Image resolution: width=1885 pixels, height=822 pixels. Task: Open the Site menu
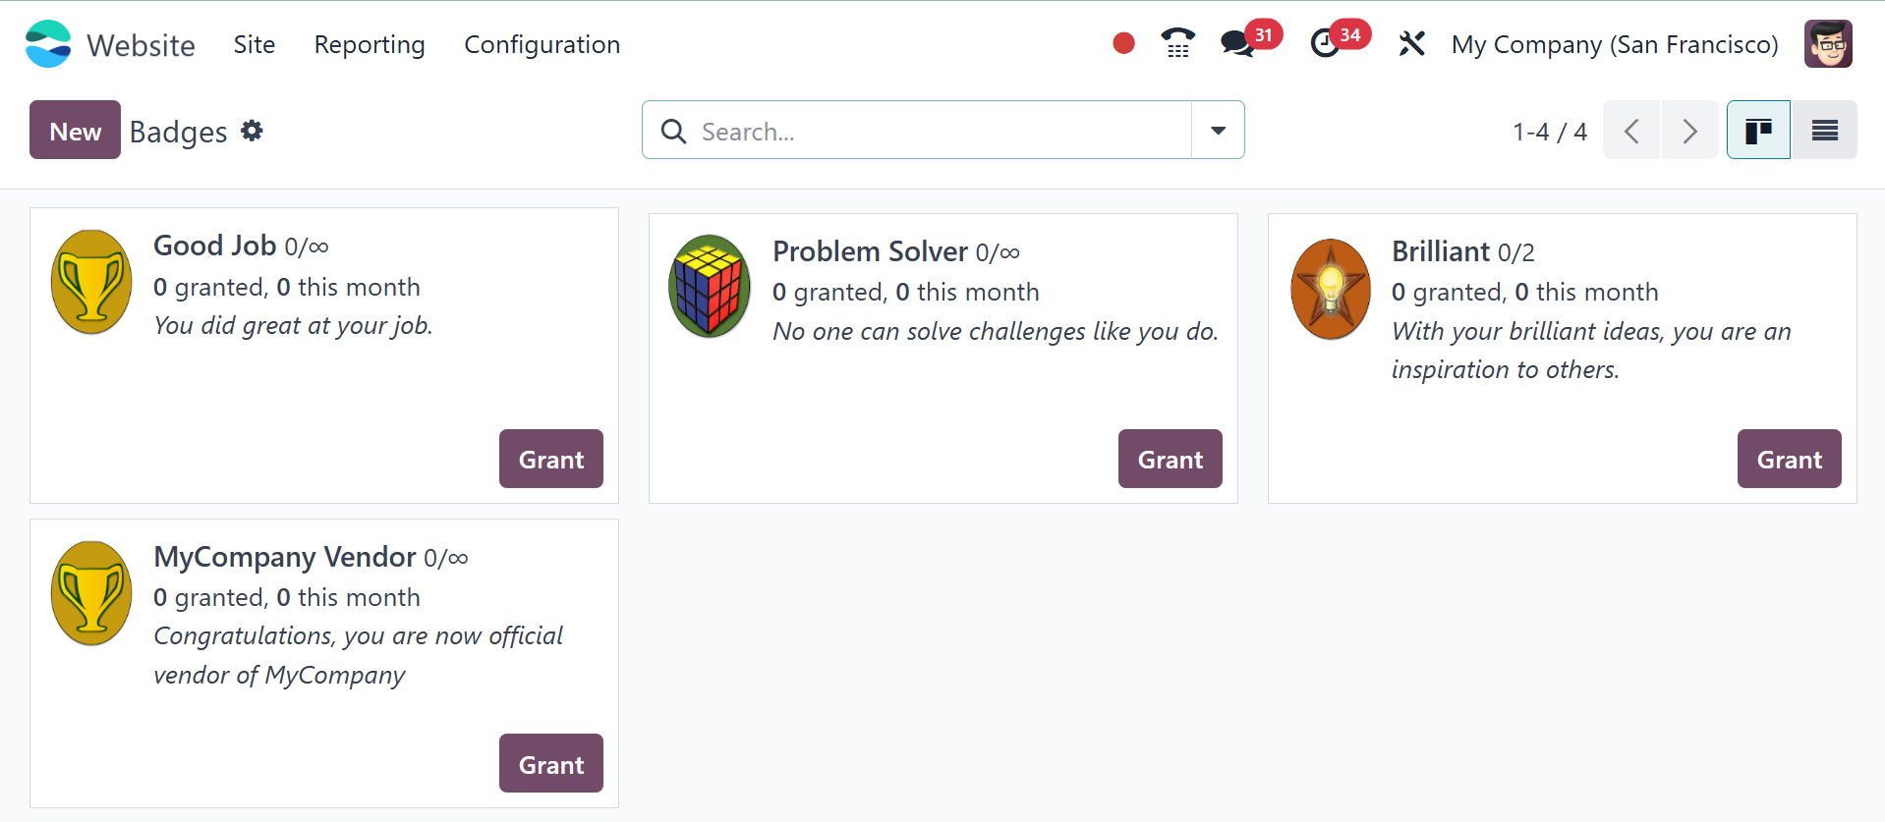tap(255, 44)
